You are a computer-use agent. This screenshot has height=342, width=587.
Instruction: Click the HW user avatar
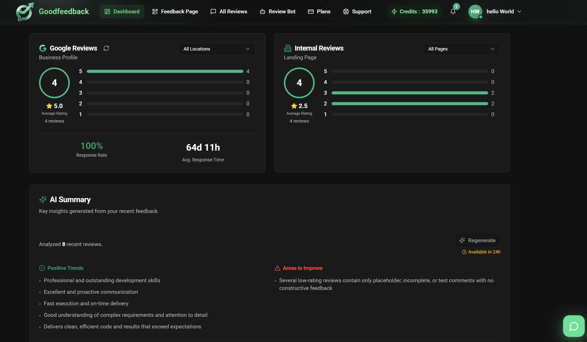click(475, 12)
